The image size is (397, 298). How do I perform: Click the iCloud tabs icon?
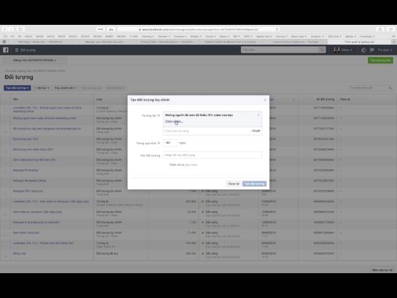pos(111,29)
